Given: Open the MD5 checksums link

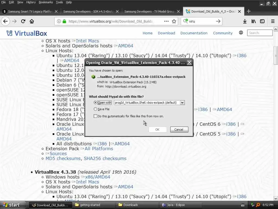Looking at the screenshot, I should (63, 158).
